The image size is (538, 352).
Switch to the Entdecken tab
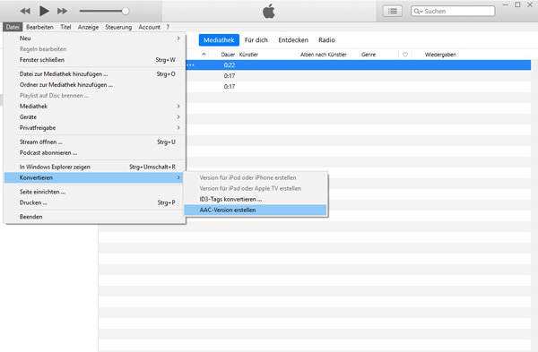pos(293,40)
